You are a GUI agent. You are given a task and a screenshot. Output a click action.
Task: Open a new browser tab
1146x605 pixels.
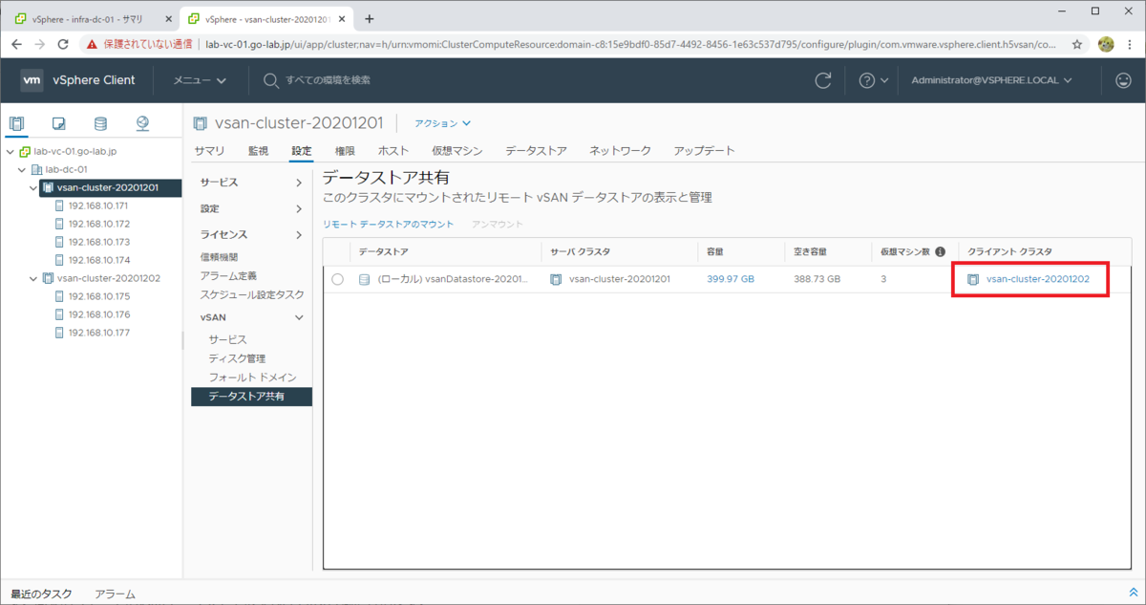coord(370,18)
